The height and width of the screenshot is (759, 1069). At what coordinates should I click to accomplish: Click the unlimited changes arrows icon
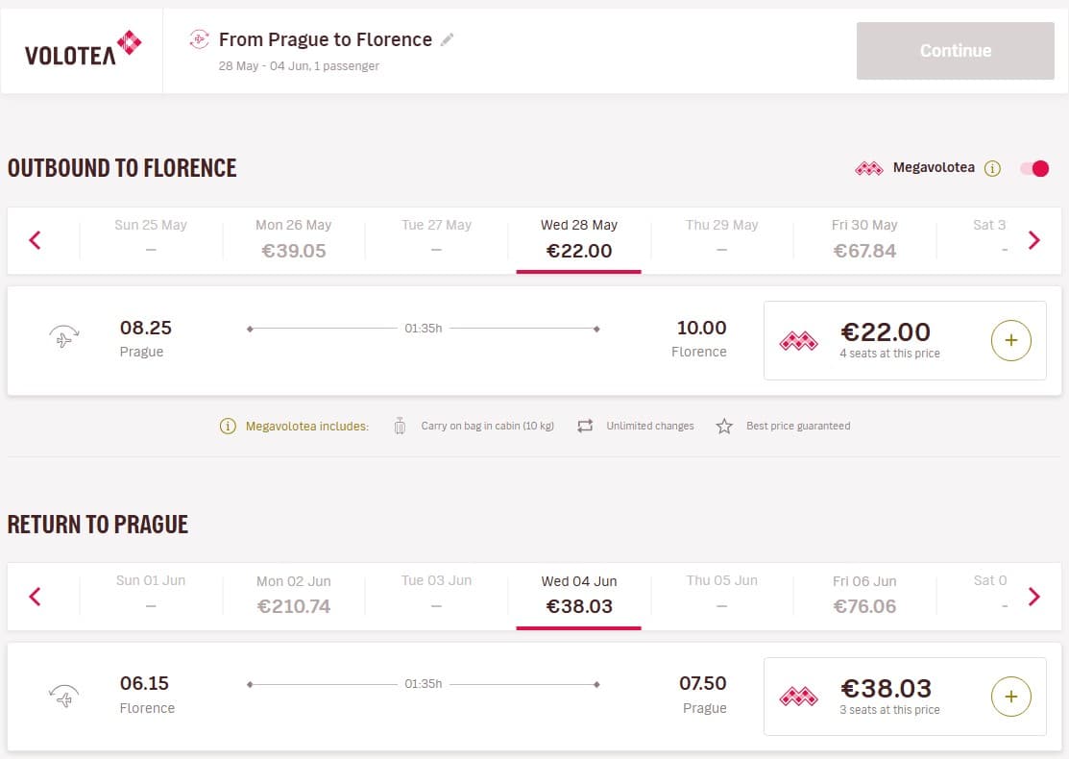click(x=585, y=427)
